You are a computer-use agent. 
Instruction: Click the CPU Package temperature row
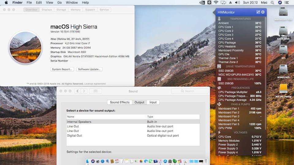tap(239, 43)
